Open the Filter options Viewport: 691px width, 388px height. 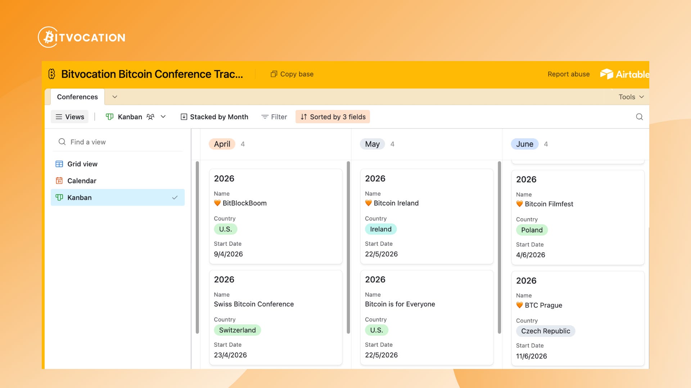[274, 116]
